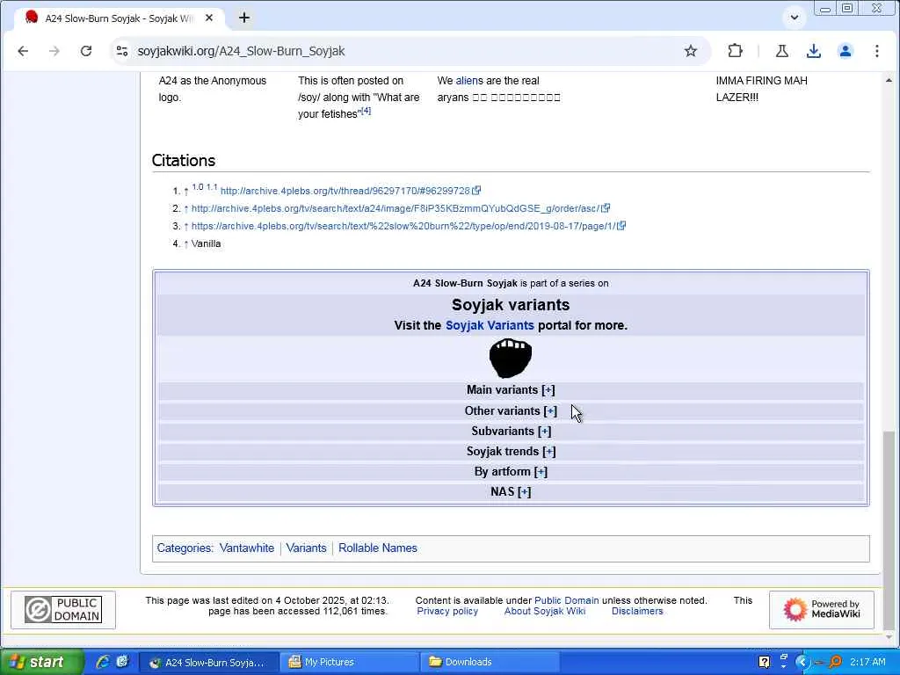Click the scrollbar down arrow

pyautogui.click(x=889, y=638)
